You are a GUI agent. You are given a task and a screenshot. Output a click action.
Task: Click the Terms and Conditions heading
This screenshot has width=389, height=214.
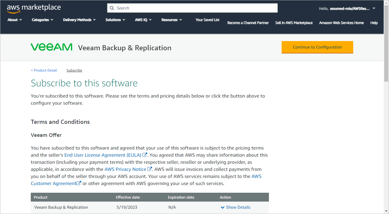coord(60,122)
